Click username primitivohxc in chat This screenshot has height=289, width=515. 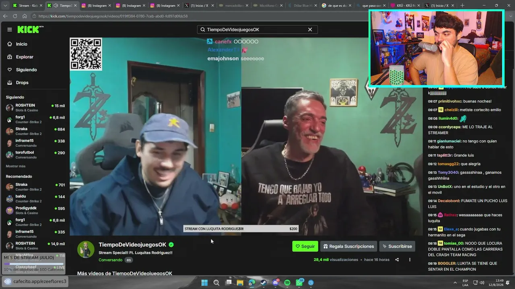pyautogui.click(x=449, y=101)
